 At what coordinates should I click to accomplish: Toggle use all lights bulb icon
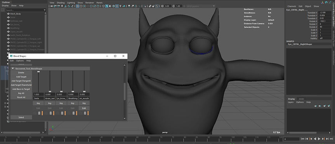point(120,6)
